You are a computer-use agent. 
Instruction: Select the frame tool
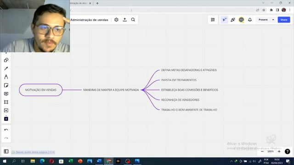[x=6, y=102]
